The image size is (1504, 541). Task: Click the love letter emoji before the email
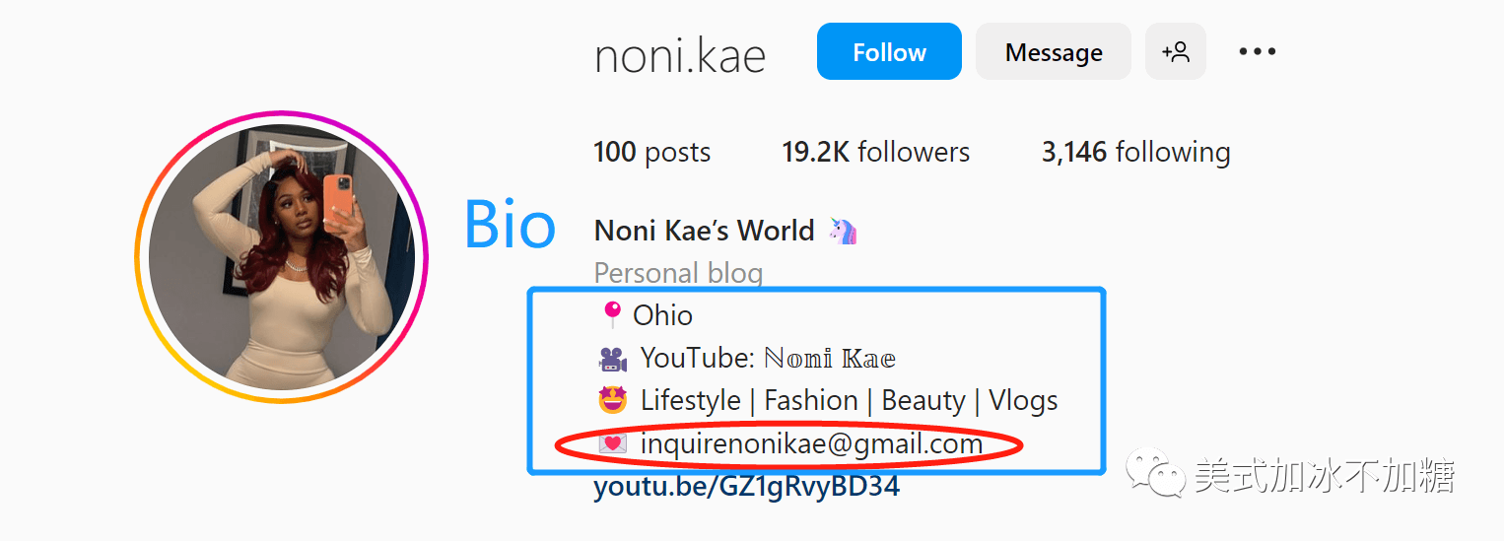613,444
